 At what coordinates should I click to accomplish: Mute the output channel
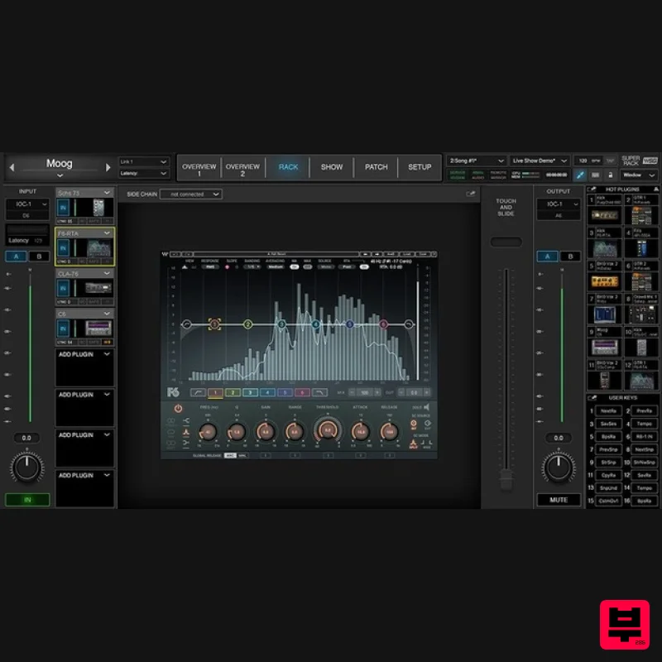pyautogui.click(x=559, y=500)
